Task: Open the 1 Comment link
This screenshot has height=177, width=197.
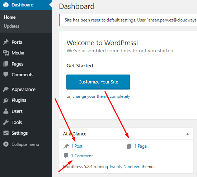Action: point(82,156)
